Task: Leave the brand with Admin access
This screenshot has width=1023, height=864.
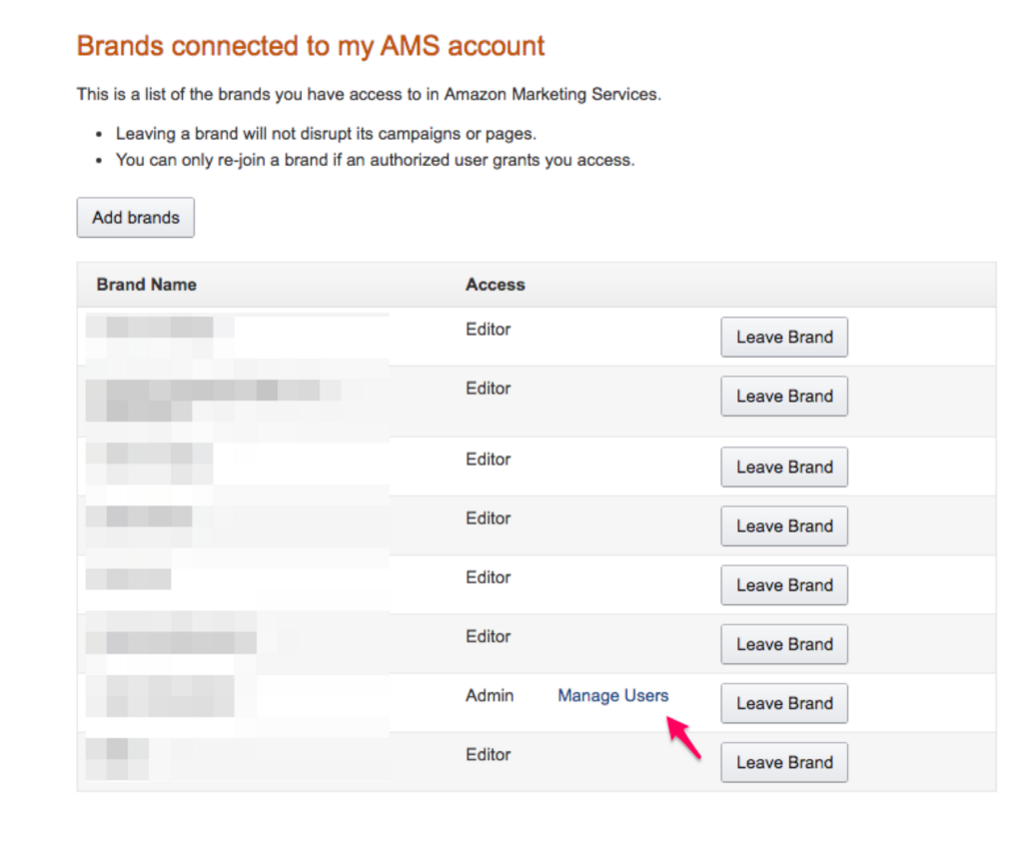Action: tap(784, 703)
